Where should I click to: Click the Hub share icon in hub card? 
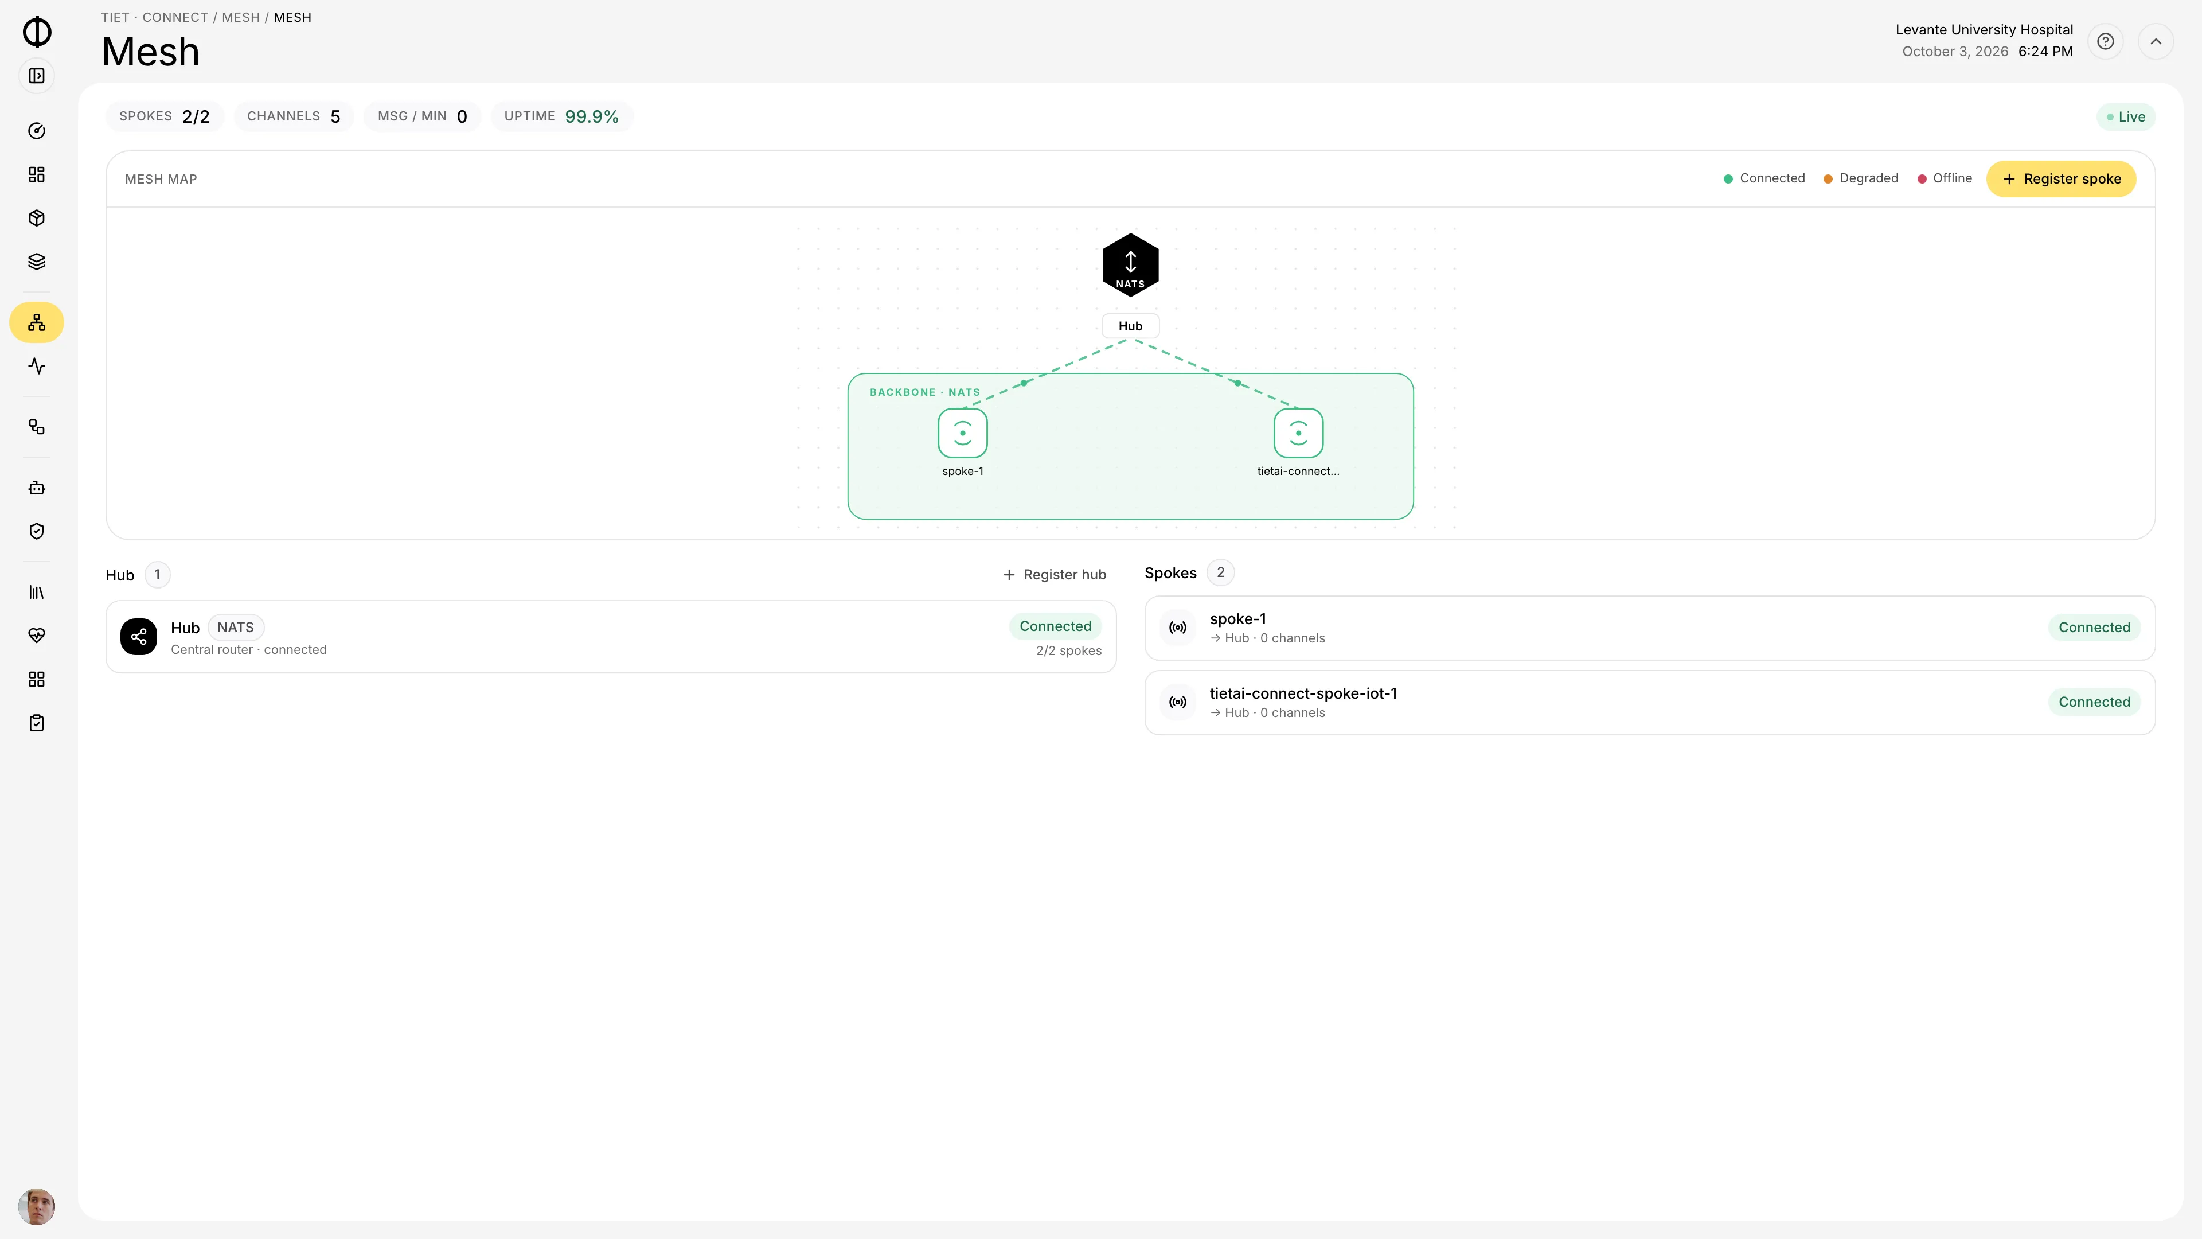pyautogui.click(x=138, y=637)
